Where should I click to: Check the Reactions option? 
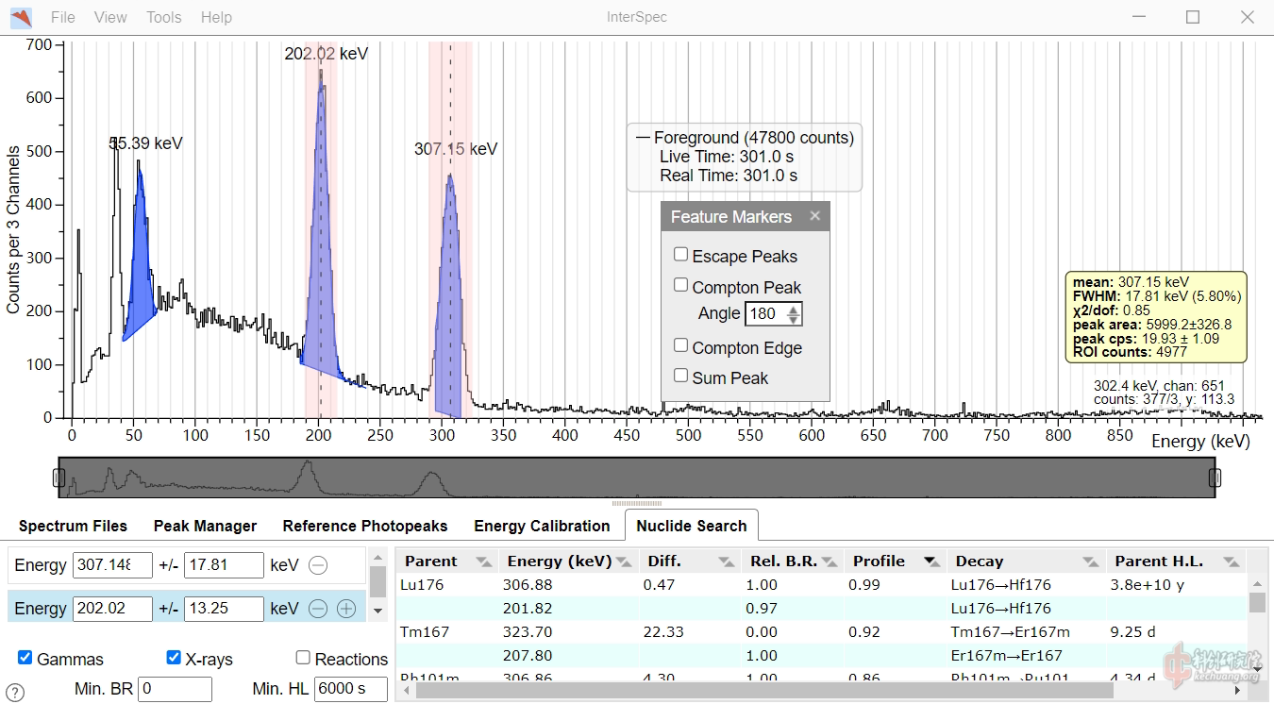pos(303,658)
